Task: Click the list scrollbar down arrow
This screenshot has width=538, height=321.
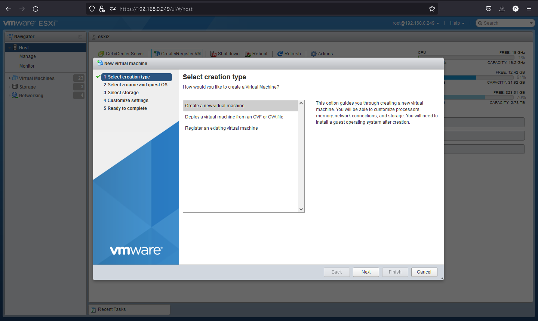Action: (301, 209)
